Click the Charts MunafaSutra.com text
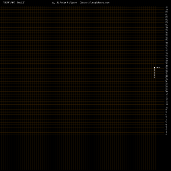The width and height of the screenshot is (171, 171). 94,3
